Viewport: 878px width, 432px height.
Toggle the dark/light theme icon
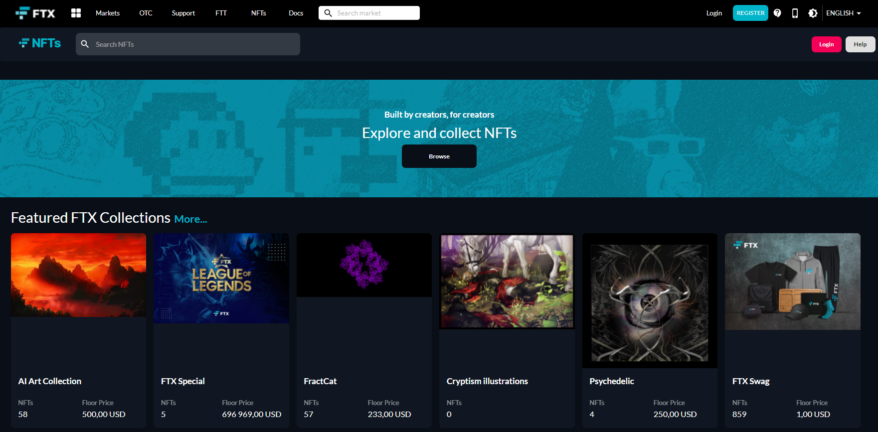click(813, 13)
